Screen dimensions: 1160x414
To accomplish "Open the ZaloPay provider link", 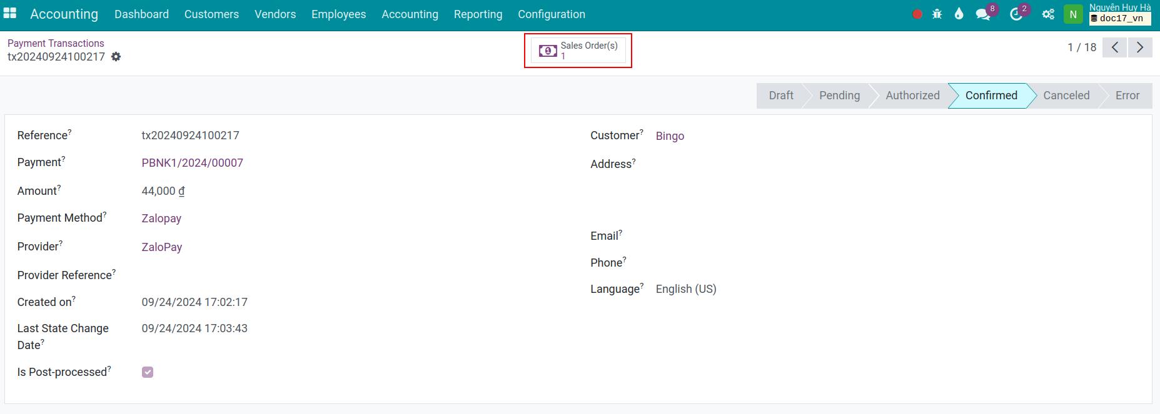I will [x=162, y=247].
